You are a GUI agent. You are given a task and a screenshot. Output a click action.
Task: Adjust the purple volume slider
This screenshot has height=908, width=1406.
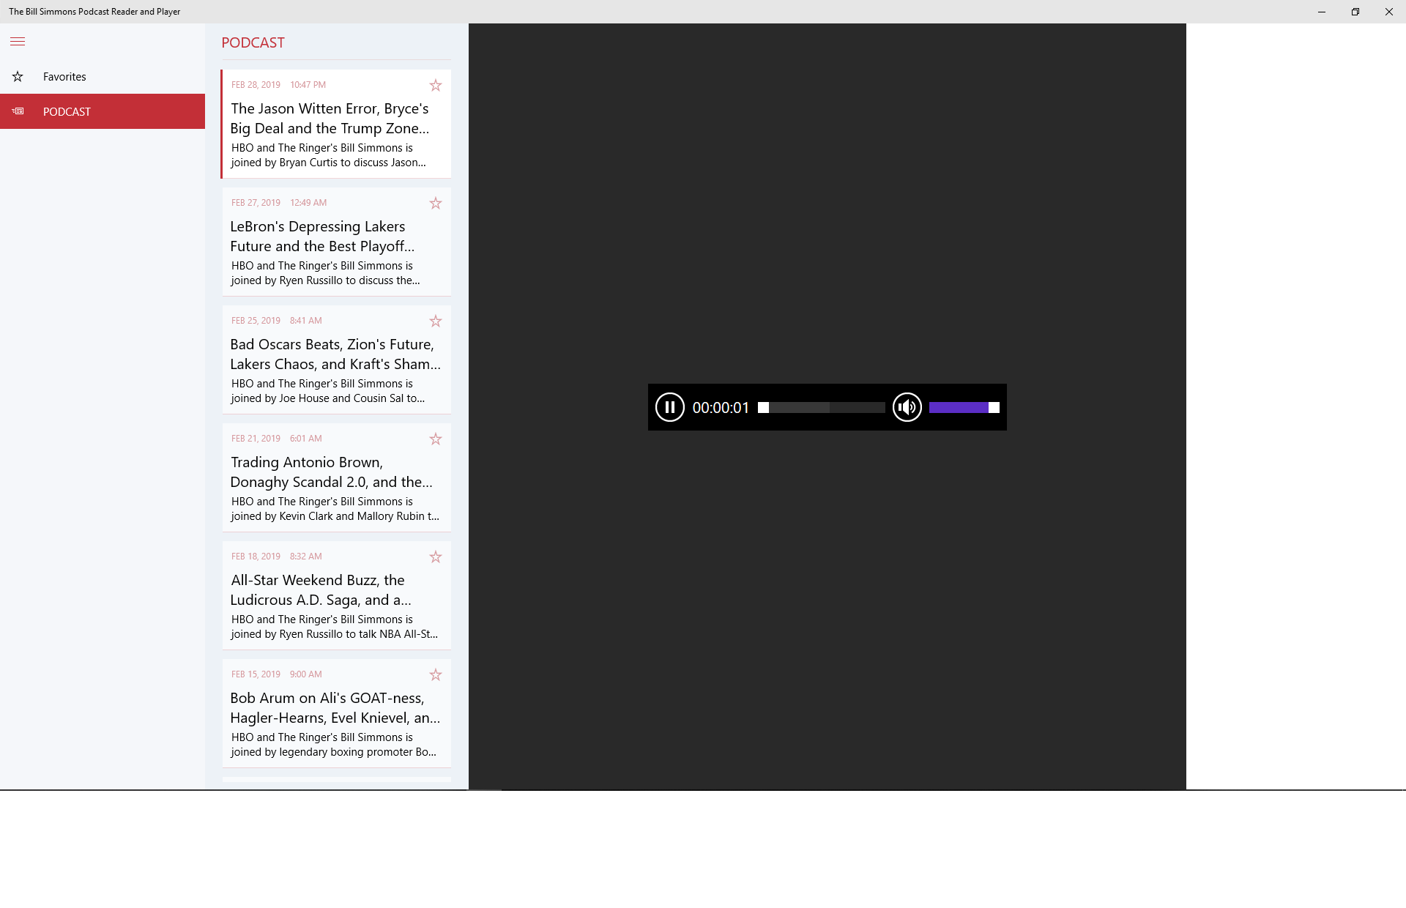coord(963,408)
